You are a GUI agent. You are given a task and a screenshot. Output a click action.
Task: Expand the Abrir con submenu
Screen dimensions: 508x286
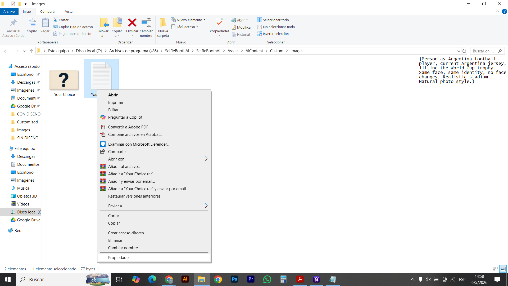click(x=154, y=159)
